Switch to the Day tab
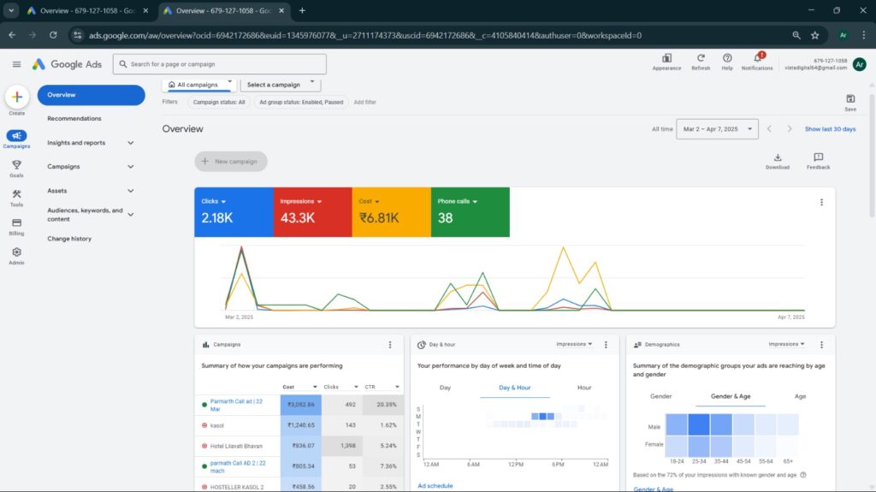The width and height of the screenshot is (876, 492). (445, 388)
